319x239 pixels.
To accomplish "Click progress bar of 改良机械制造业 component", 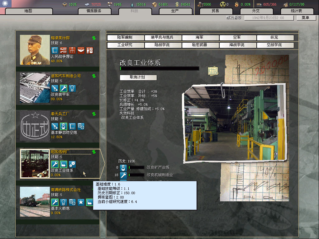I will point(136,175).
